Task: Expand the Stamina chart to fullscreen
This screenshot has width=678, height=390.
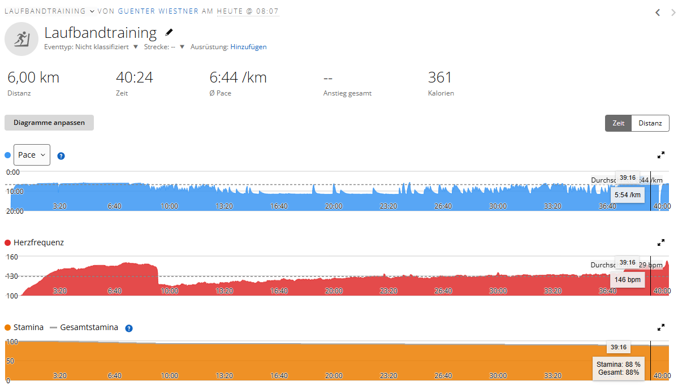Action: coord(660,327)
